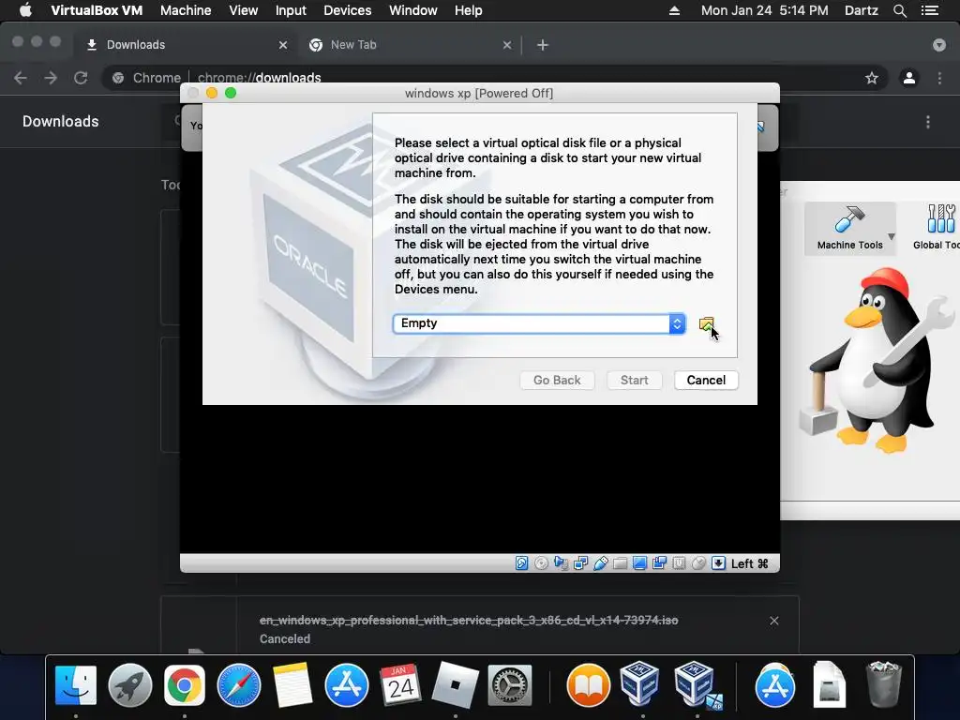Screen dimensions: 960x720
Task: Click the folder icon to choose a disk file
Action: tap(707, 323)
